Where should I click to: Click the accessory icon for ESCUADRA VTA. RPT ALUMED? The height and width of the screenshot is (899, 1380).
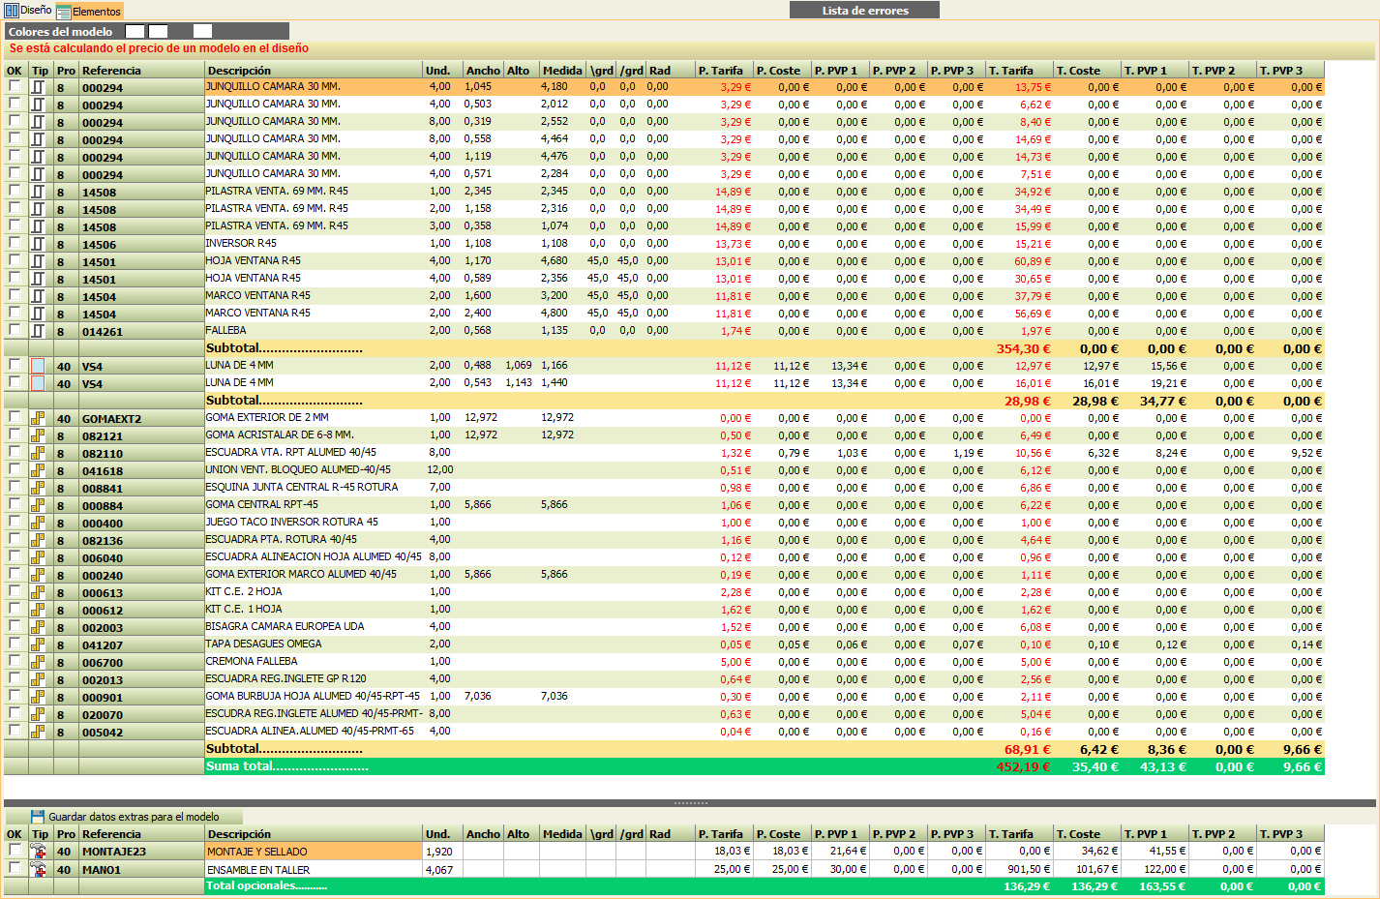tap(39, 453)
